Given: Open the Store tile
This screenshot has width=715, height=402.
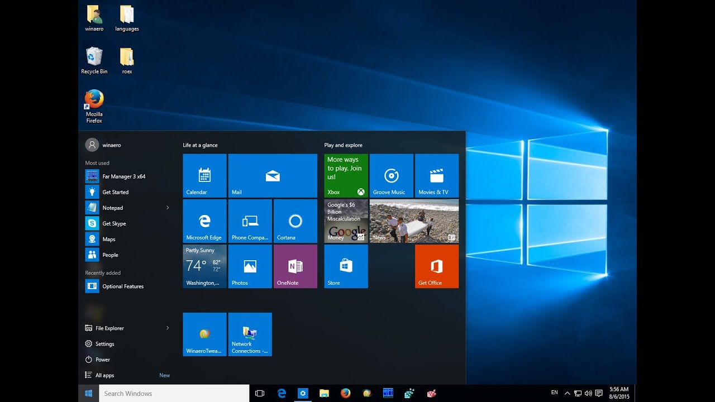Looking at the screenshot, I should (346, 266).
